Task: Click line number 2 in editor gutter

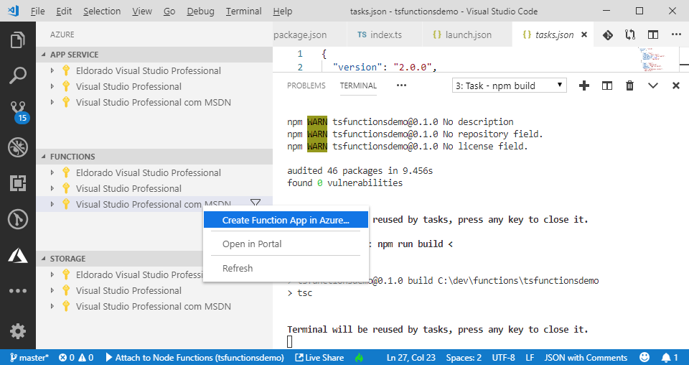Action: [x=300, y=67]
